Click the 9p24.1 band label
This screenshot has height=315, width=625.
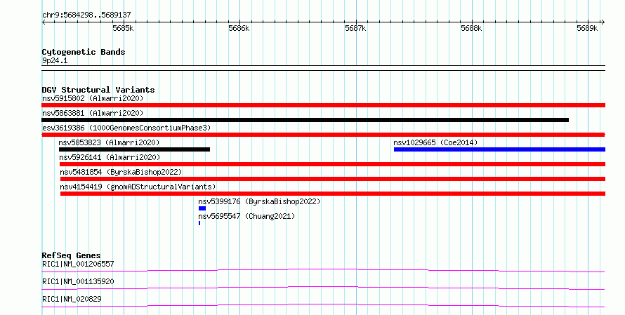point(55,60)
